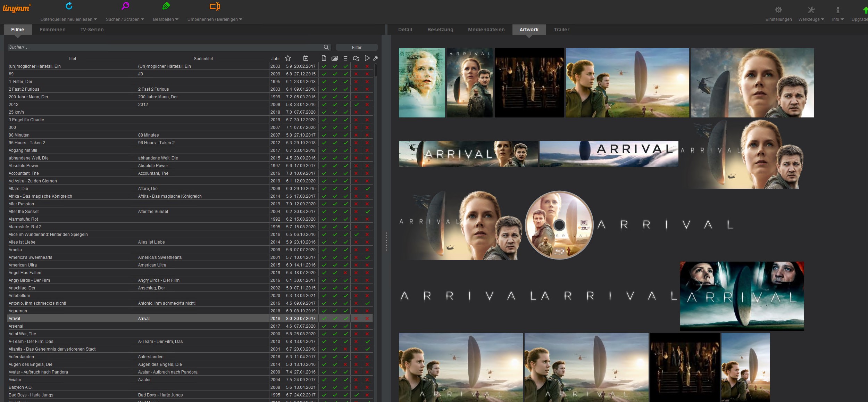868x402 pixels.
Task: Select the movie row 'Abgang mit Stil'
Action: 190,150
